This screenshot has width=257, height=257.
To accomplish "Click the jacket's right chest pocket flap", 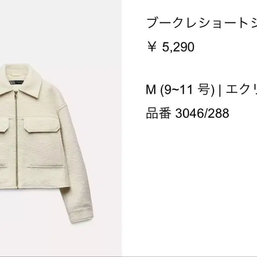I will point(42,125).
